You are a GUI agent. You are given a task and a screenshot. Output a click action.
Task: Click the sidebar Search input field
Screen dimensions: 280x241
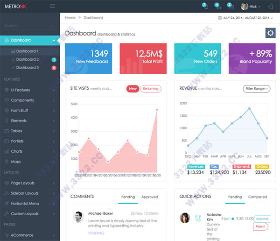pyautogui.click(x=27, y=26)
